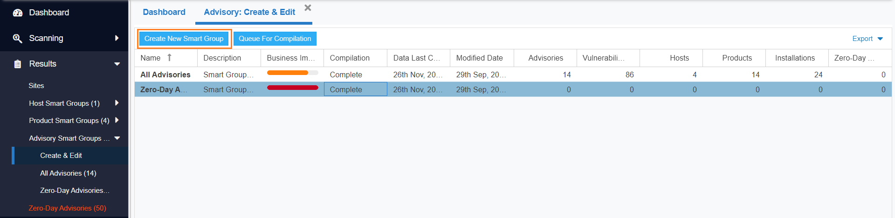Select the All Advisories table row
The width and height of the screenshot is (895, 218).
click(513, 75)
